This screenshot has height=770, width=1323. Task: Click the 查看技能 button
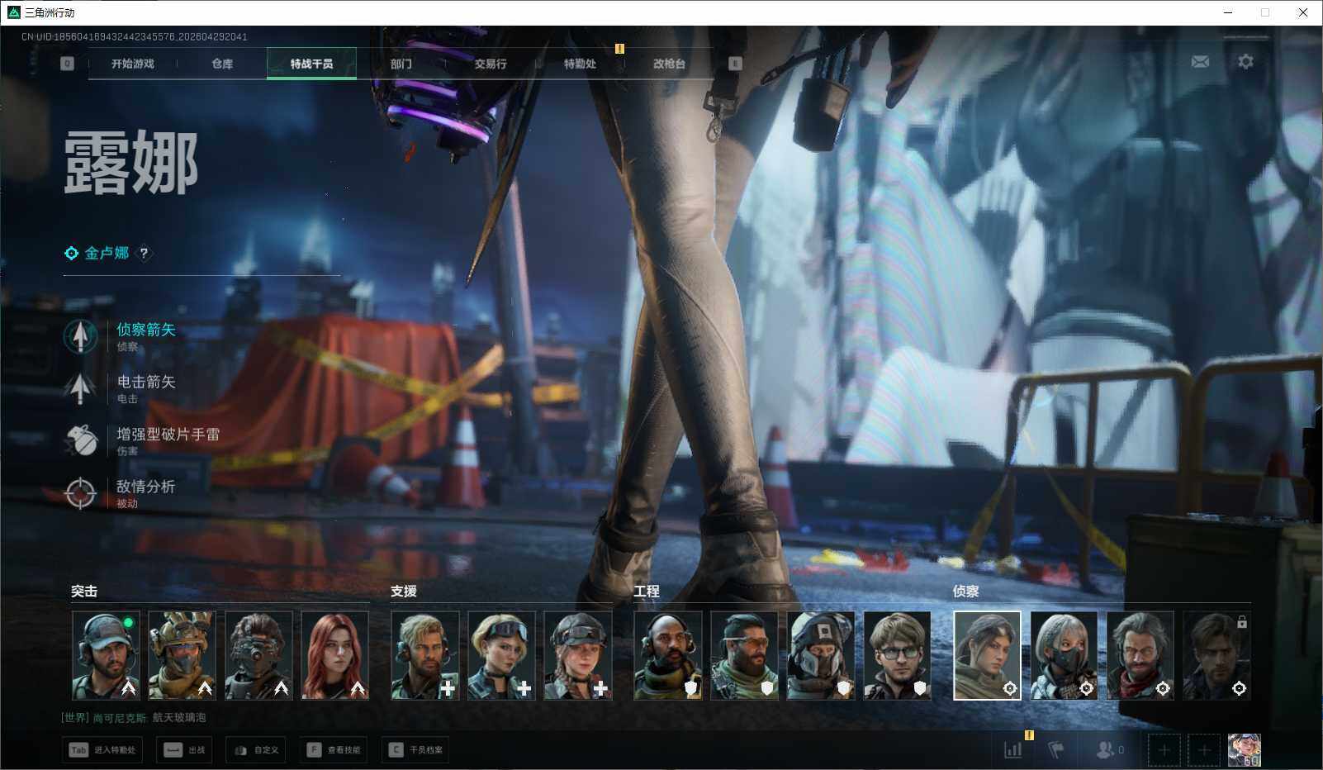coord(334,750)
